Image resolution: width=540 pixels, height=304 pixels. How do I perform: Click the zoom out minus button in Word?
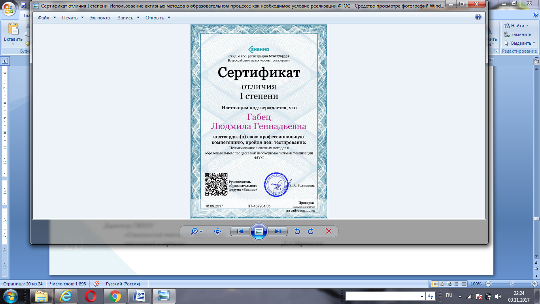488,284
